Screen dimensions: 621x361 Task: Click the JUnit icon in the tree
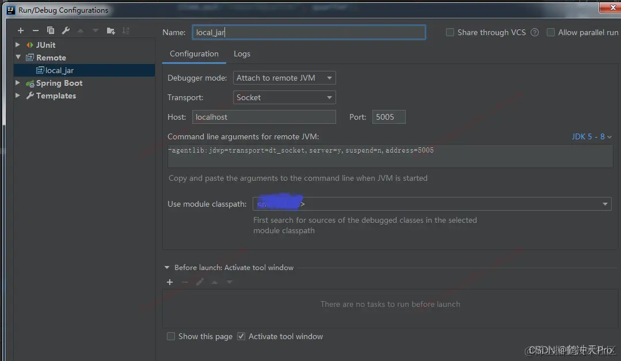(30, 45)
